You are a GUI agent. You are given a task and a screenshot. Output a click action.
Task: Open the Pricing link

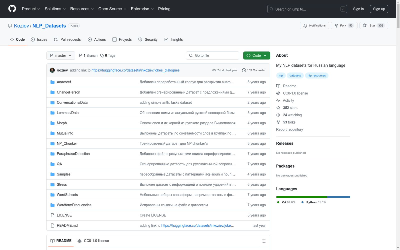coord(164,9)
